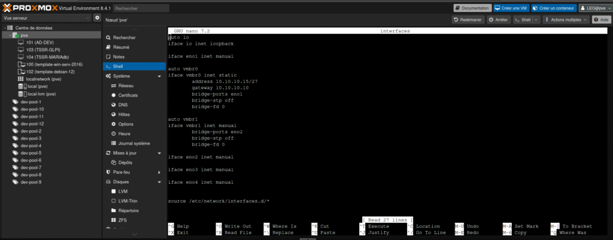The height and width of the screenshot is (240, 613).
Task: Open DNS globe icon entry
Action: pos(114,105)
